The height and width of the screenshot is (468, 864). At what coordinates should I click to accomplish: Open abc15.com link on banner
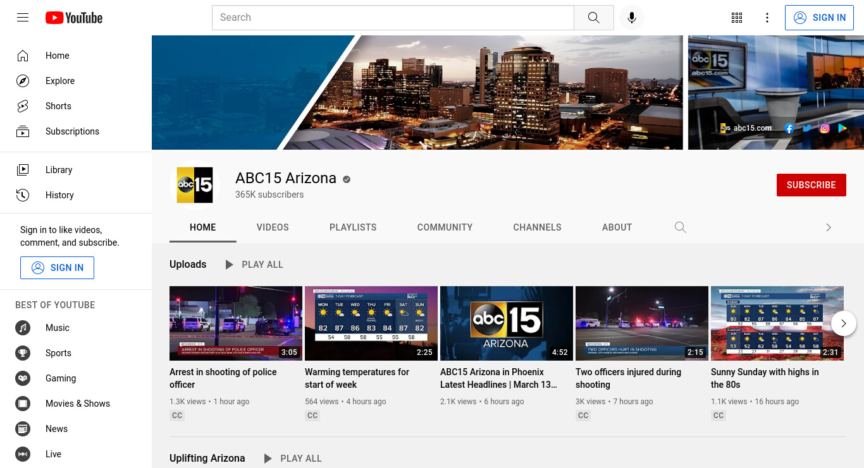(x=746, y=128)
